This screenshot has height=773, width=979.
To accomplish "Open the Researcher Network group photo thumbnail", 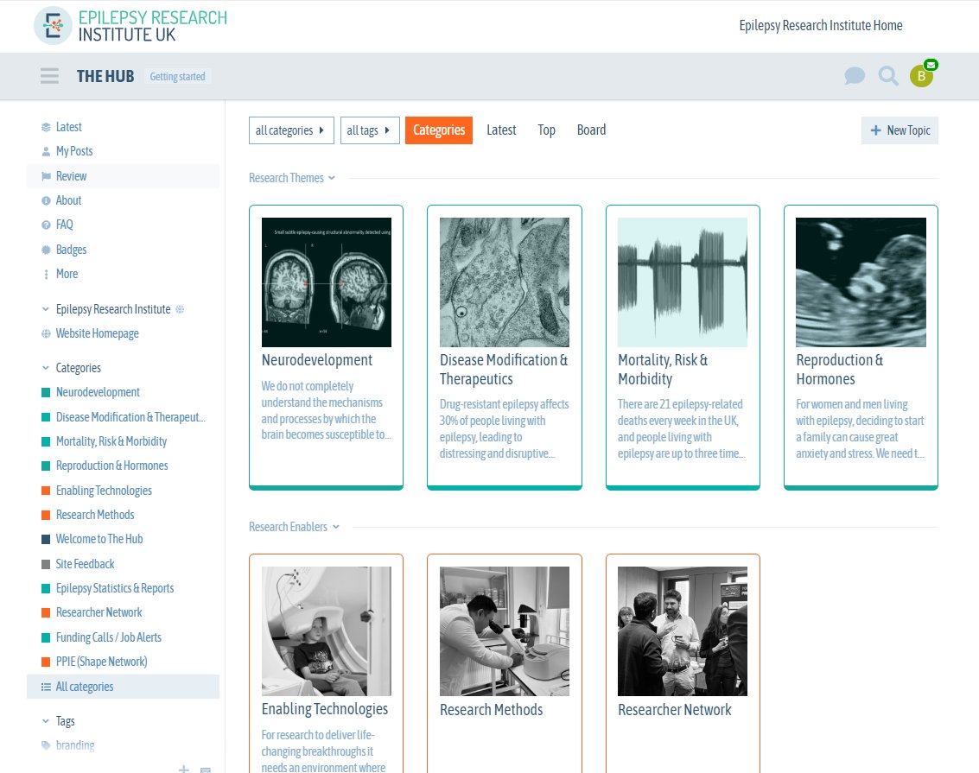I will 683,631.
